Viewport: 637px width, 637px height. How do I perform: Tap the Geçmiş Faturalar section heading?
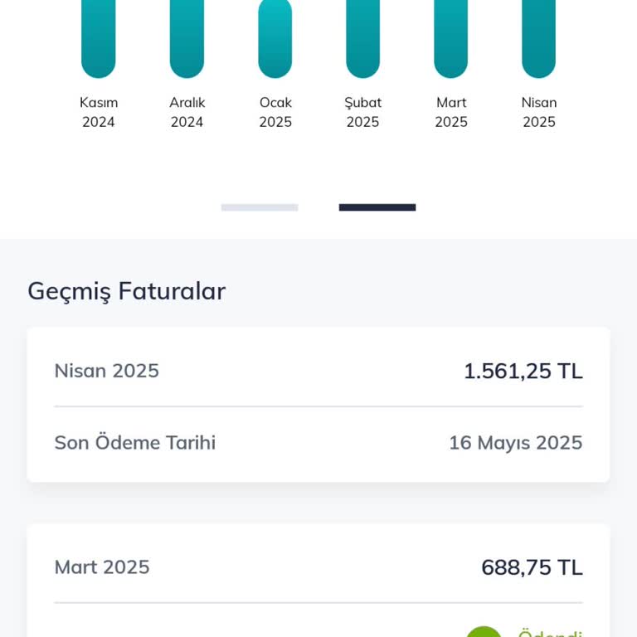pyautogui.click(x=127, y=292)
